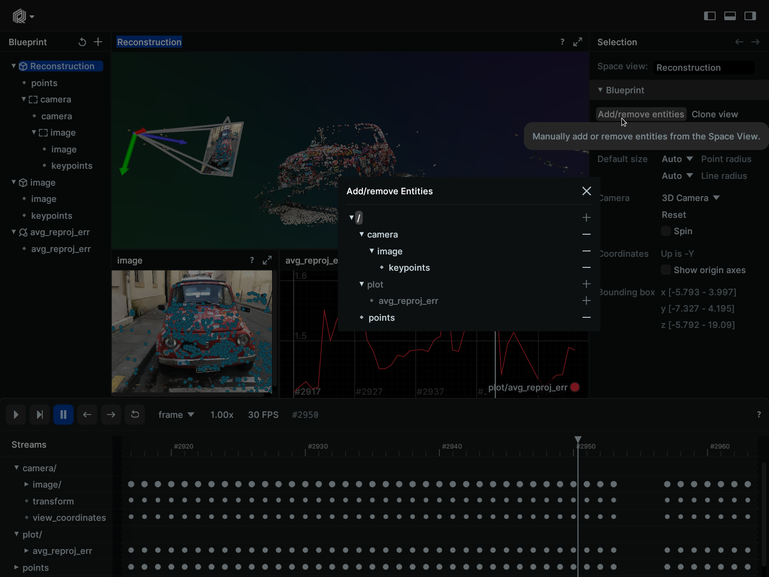This screenshot has height=577, width=769.
Task: Open Point radius Auto dropdown
Action: [x=677, y=159]
